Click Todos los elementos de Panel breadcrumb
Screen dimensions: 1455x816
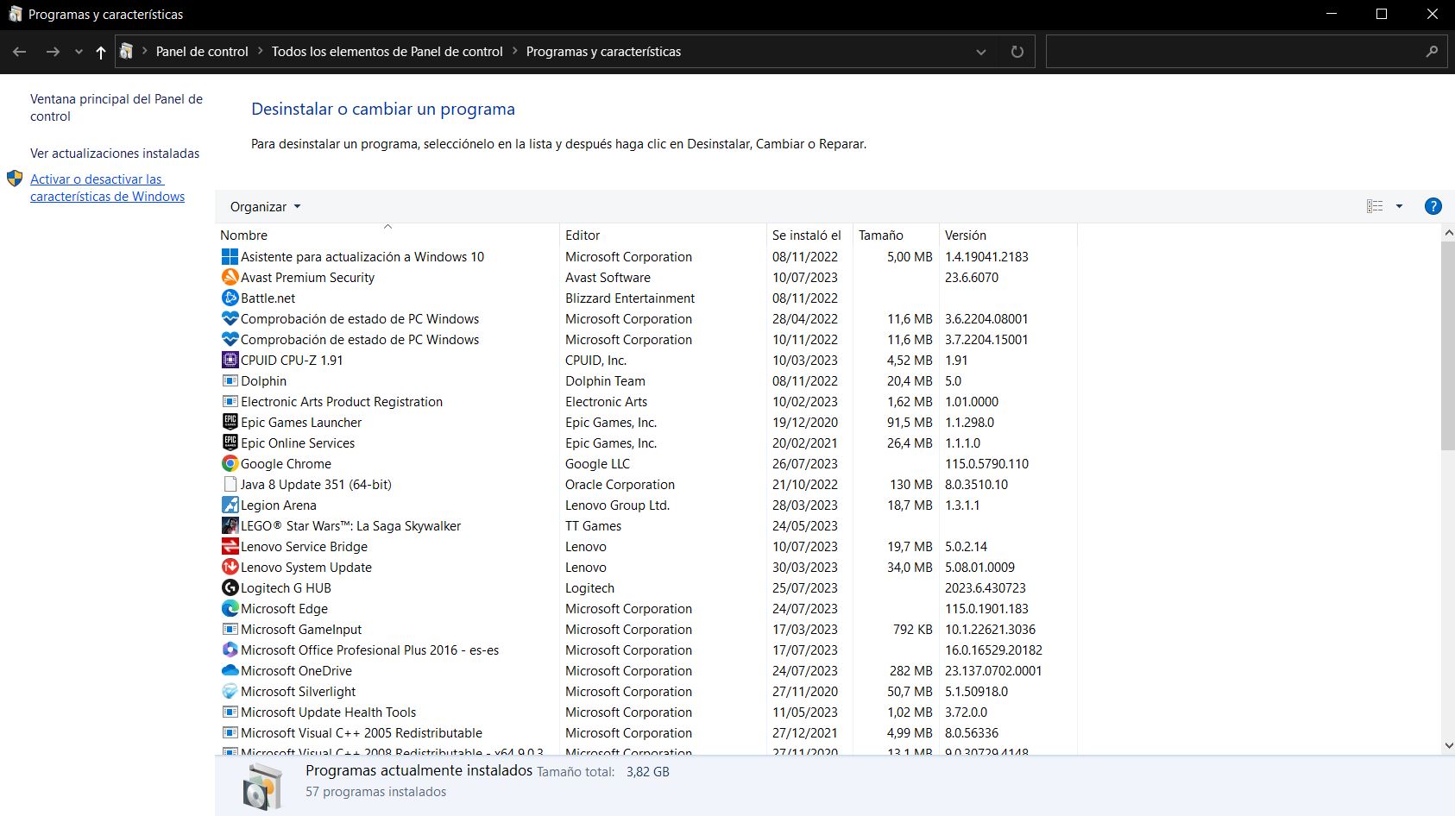[x=387, y=52]
